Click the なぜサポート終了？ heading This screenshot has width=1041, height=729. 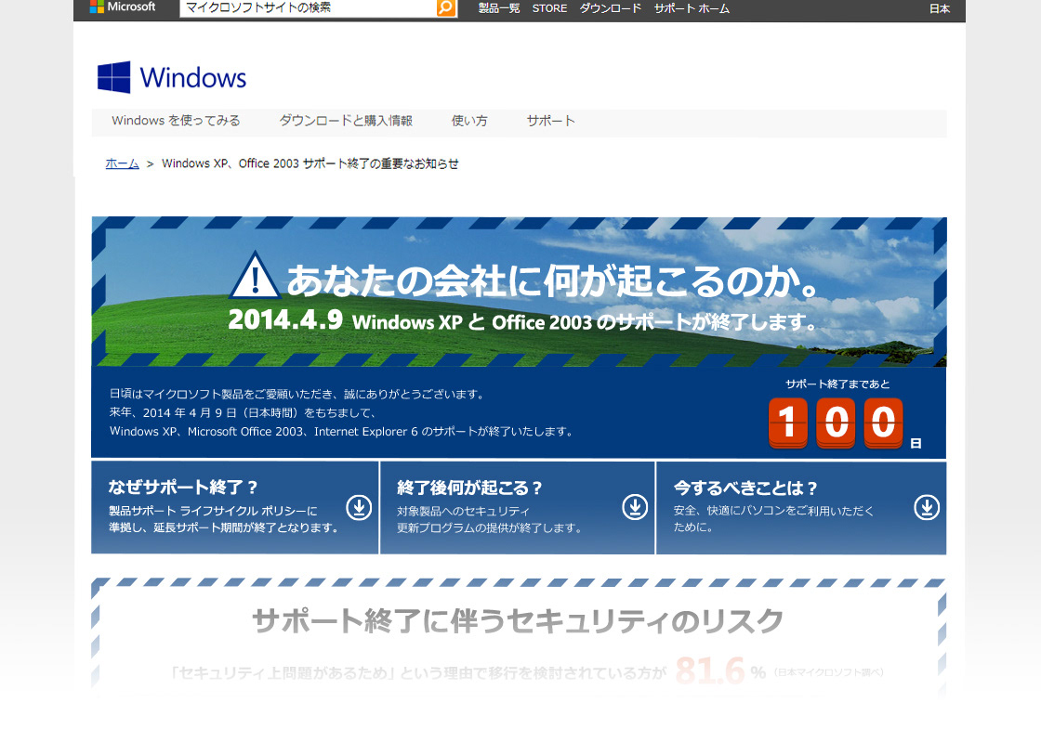pos(183,487)
